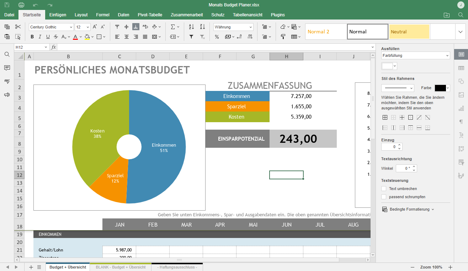
Task: Select the 'BLANK - Budget + Übersicht' sheet tab
Action: point(121,267)
